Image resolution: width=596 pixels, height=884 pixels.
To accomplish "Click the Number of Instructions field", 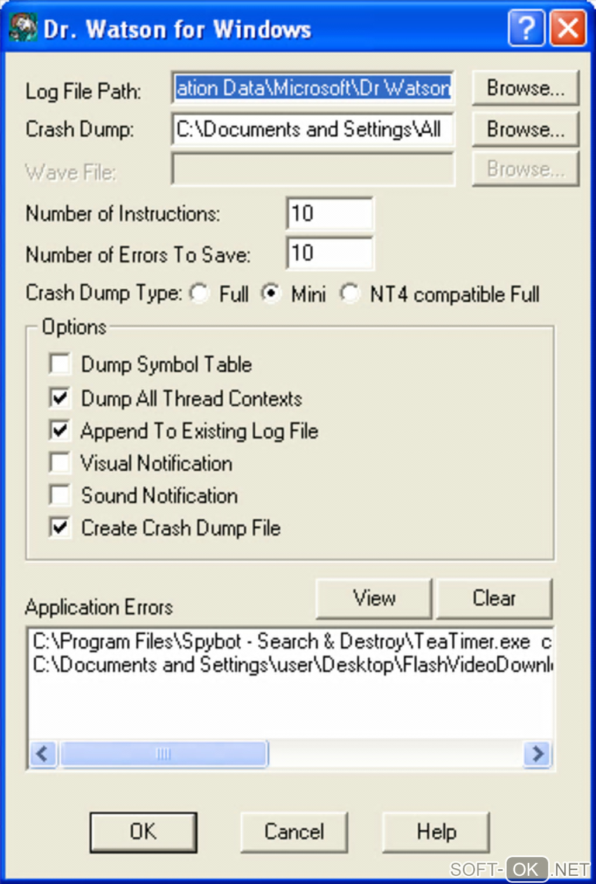I will tap(330, 213).
